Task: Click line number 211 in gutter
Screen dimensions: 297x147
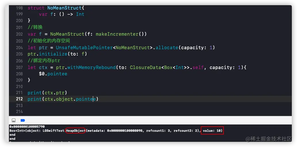Action: click(20, 93)
